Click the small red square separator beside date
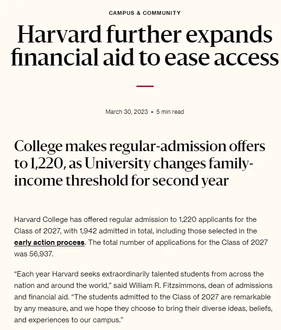Viewport: 281px width, 330px height. point(152,112)
